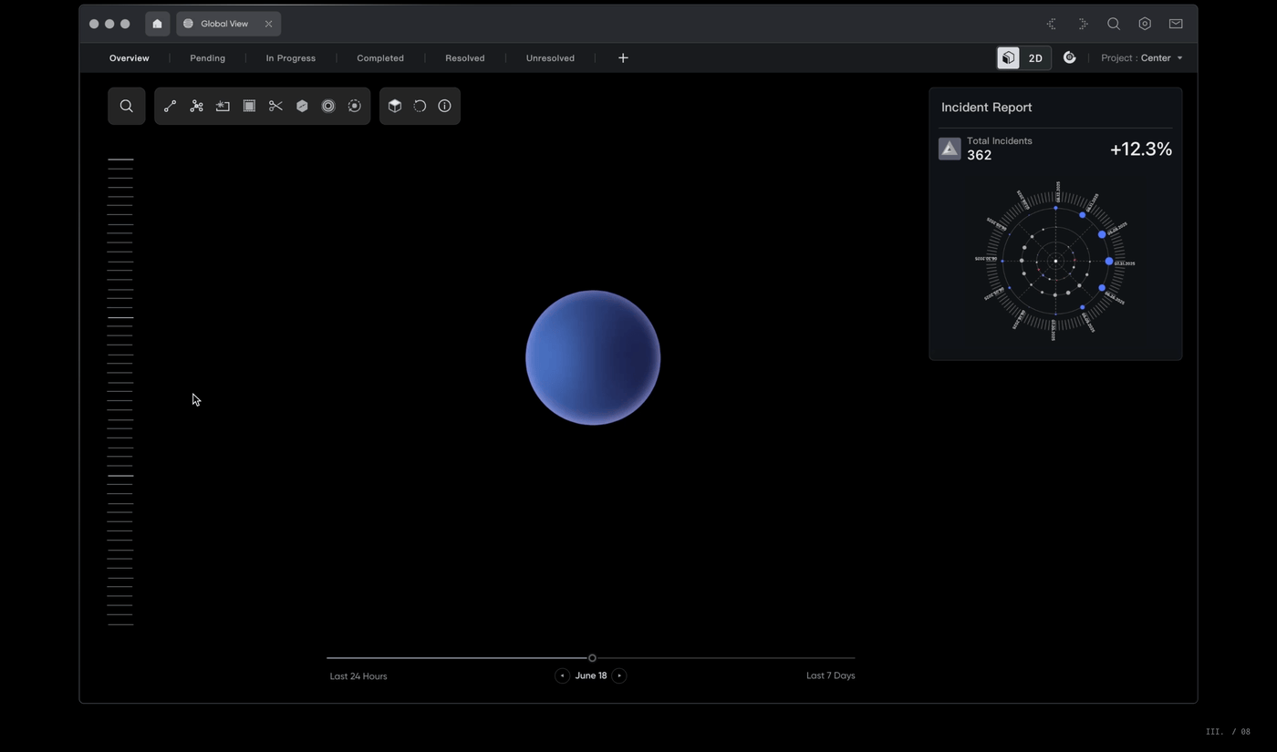Go to the home button
The width and height of the screenshot is (1277, 752).
pos(157,24)
